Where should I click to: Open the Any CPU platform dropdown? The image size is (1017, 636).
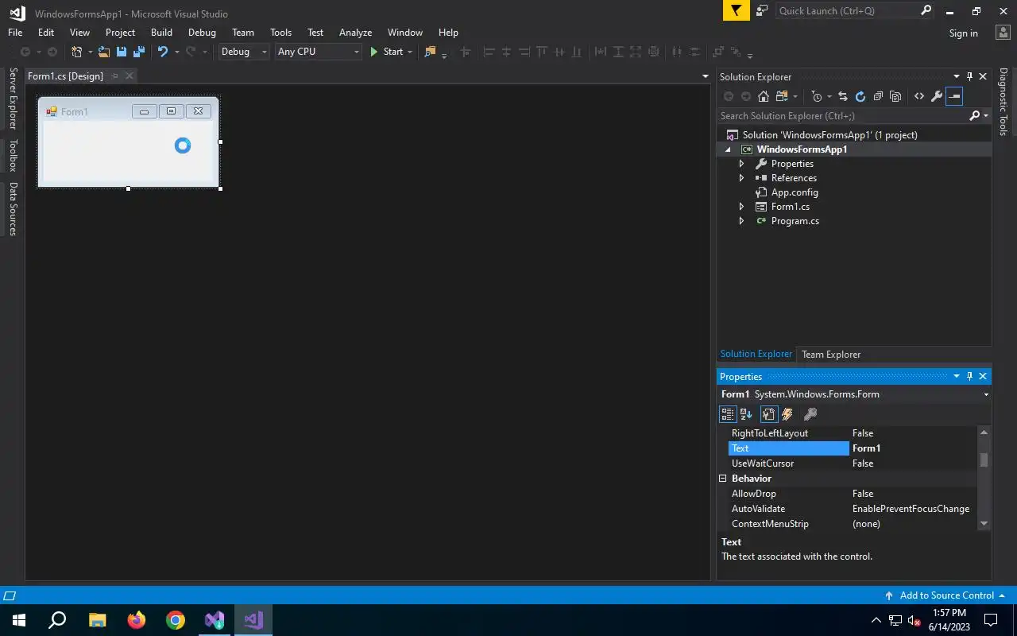coord(357,52)
